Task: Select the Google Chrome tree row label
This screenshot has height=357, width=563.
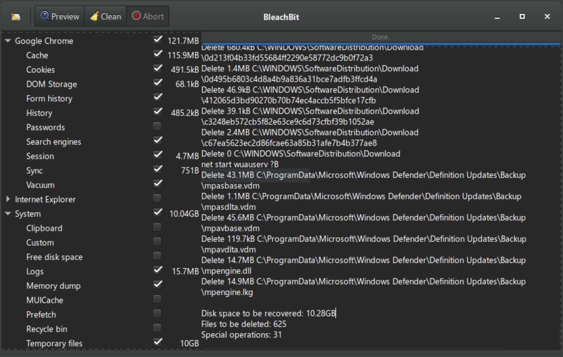Action: point(44,41)
